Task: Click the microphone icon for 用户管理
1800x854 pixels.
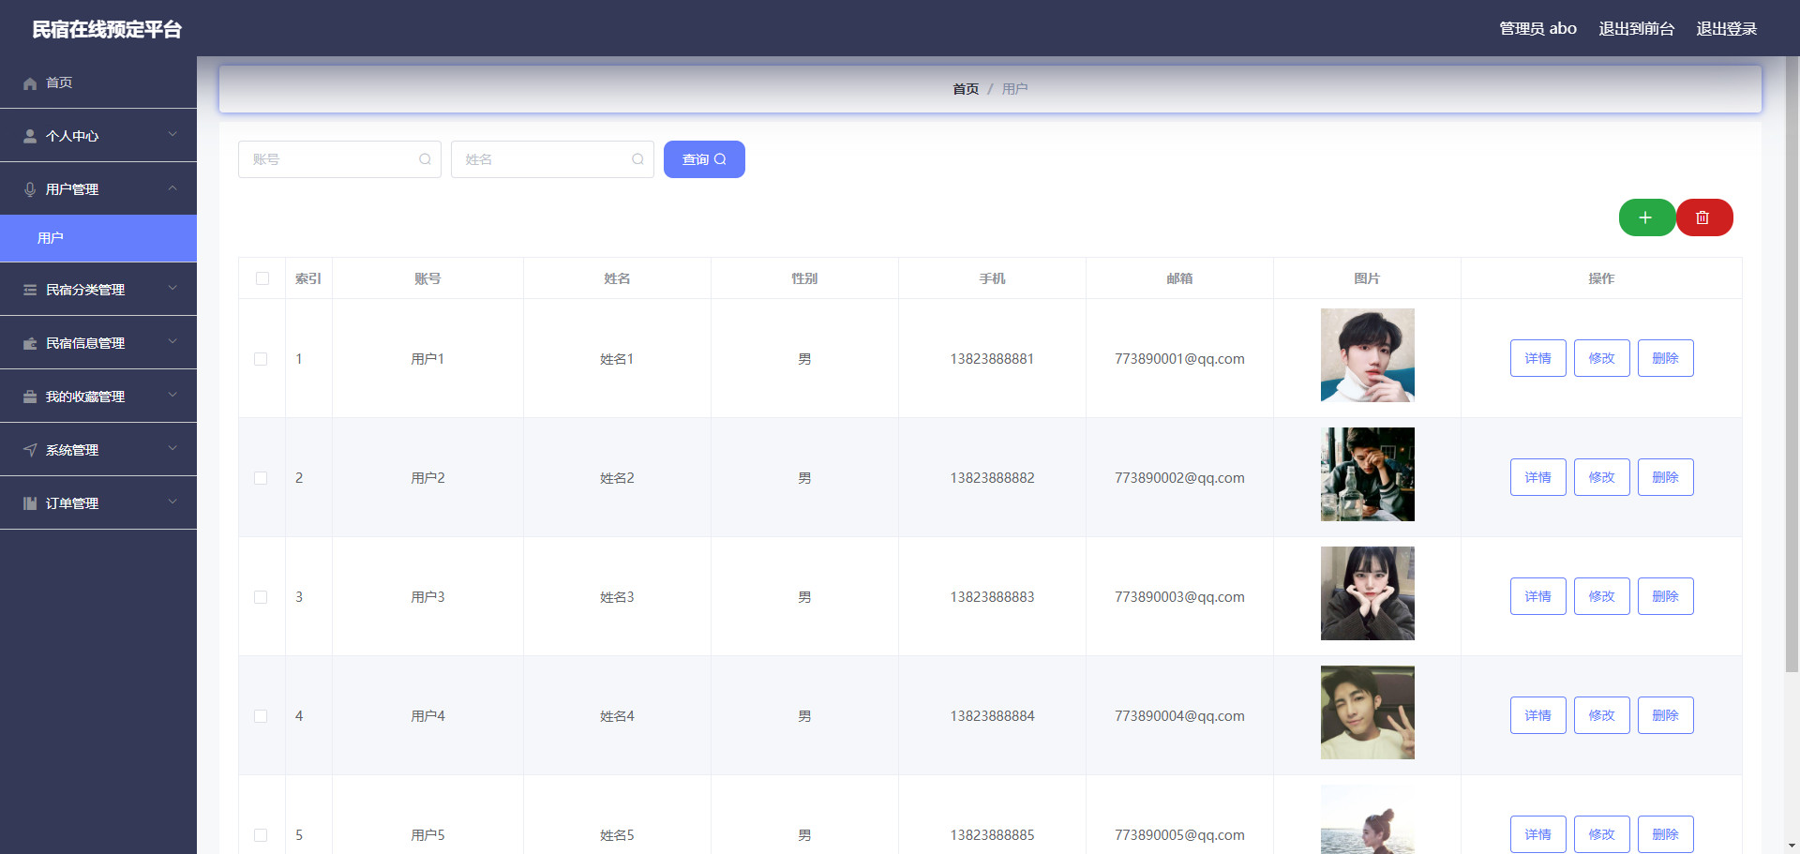Action: [x=30, y=190]
